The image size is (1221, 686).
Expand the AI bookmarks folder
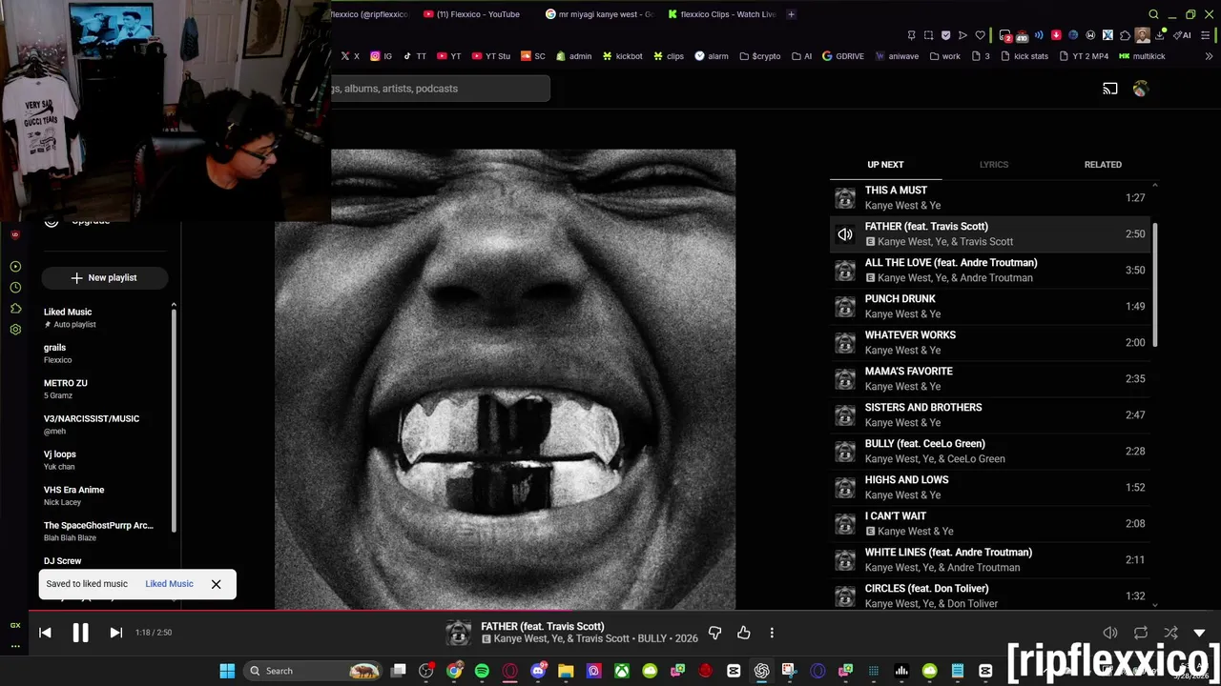pos(801,56)
